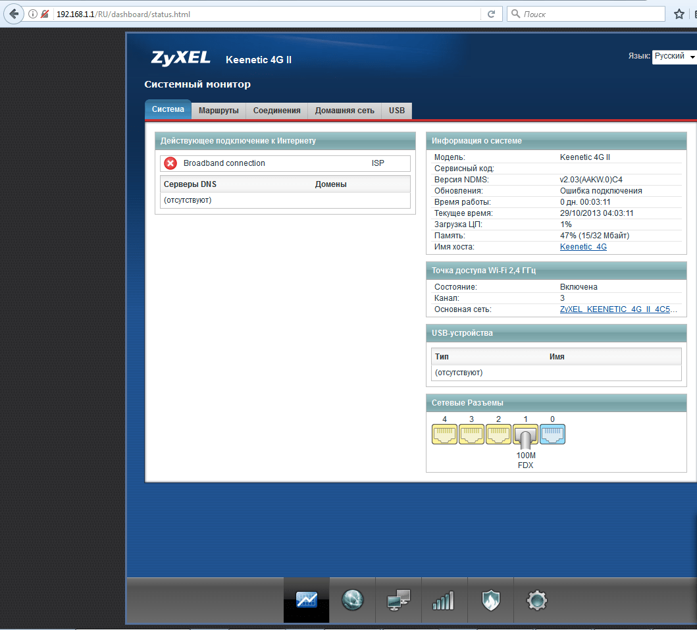697x630 pixels.
Task: Switch to the Домашняя сеть tab
Action: click(344, 111)
